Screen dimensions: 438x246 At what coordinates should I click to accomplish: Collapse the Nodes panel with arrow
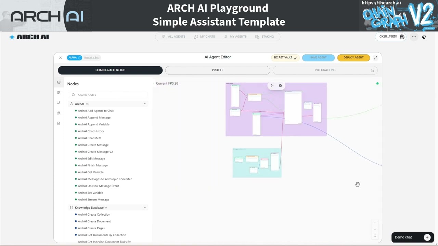[x=154, y=83]
